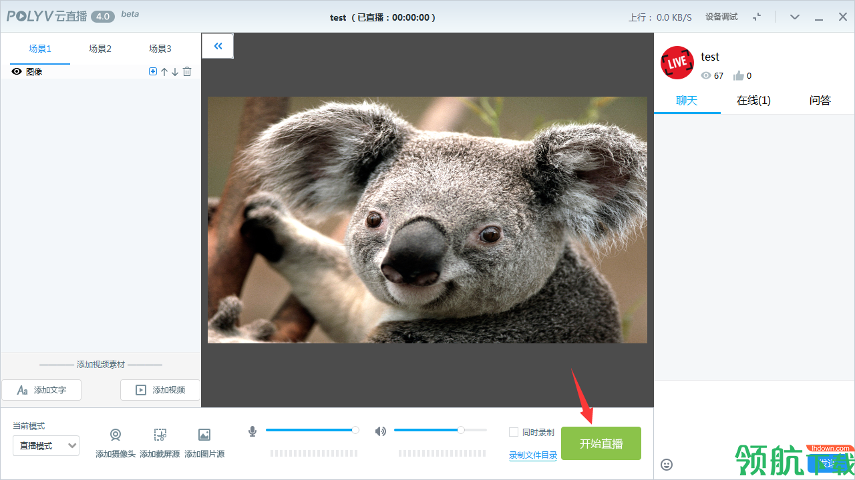Open 设备调试 device settings
This screenshot has height=480, width=855.
tap(721, 17)
